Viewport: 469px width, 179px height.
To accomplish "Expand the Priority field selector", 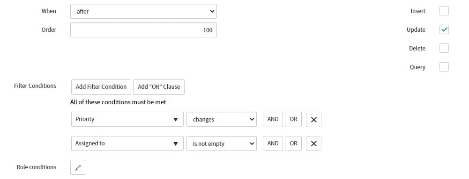I will tap(127, 119).
